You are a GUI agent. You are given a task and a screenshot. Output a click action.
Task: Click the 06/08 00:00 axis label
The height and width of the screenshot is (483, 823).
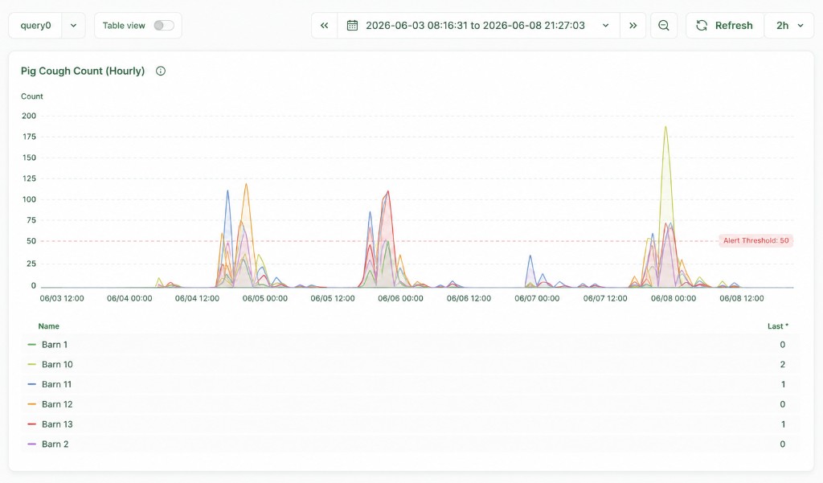(674, 298)
